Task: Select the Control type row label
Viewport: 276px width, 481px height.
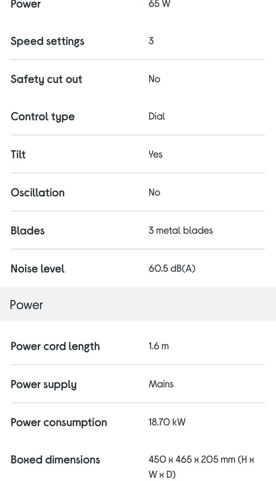Action: tap(43, 117)
